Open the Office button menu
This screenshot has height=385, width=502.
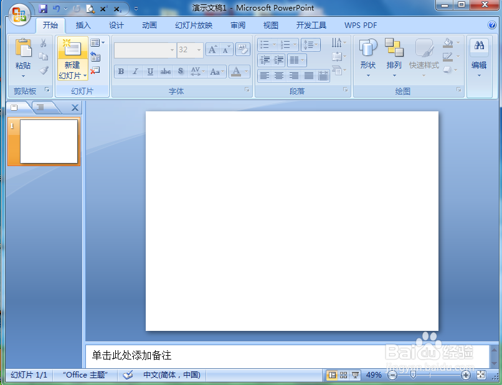[x=19, y=15]
